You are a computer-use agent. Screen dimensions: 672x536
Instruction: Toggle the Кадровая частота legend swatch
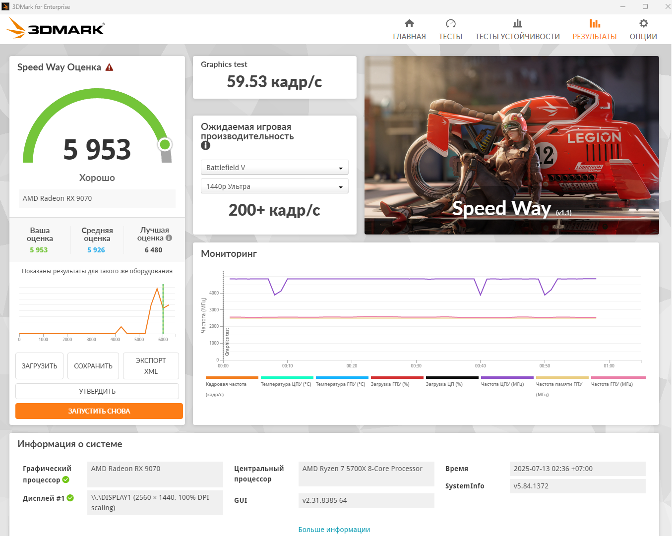point(232,378)
